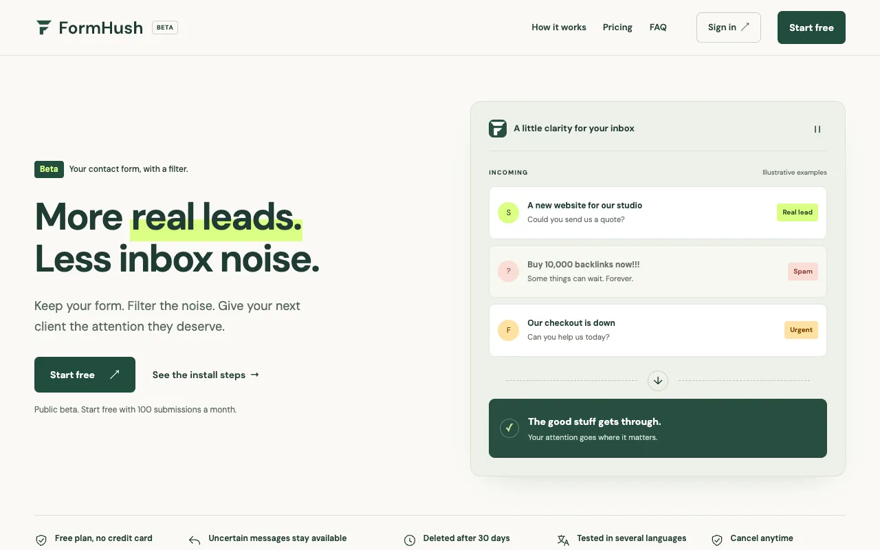The width and height of the screenshot is (880, 550).
Task: Click the question mark avatar on spam message
Action: [x=509, y=272]
